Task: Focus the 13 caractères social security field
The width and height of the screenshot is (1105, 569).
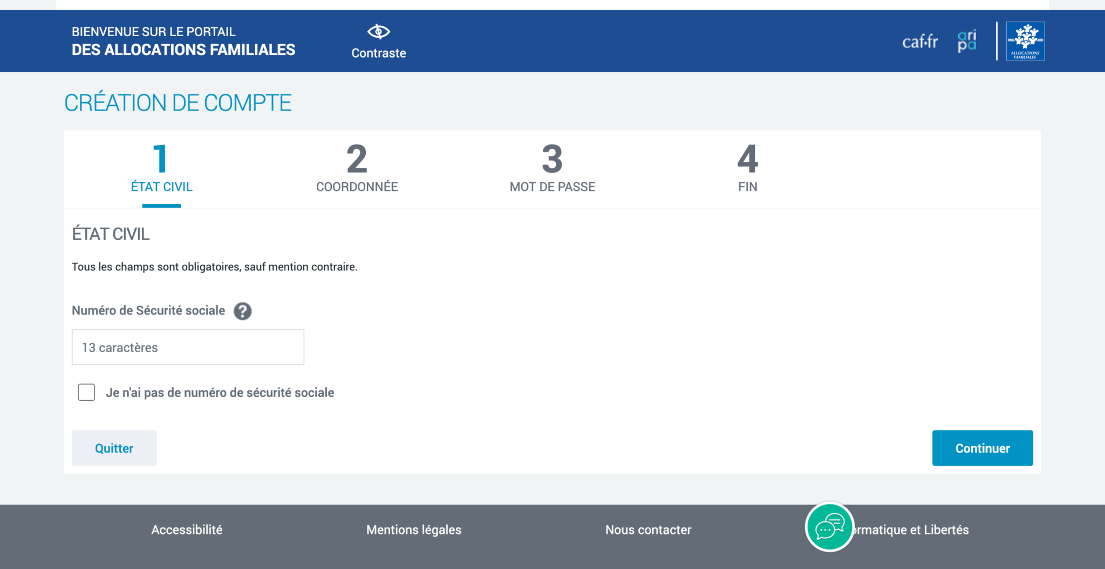Action: tap(188, 347)
